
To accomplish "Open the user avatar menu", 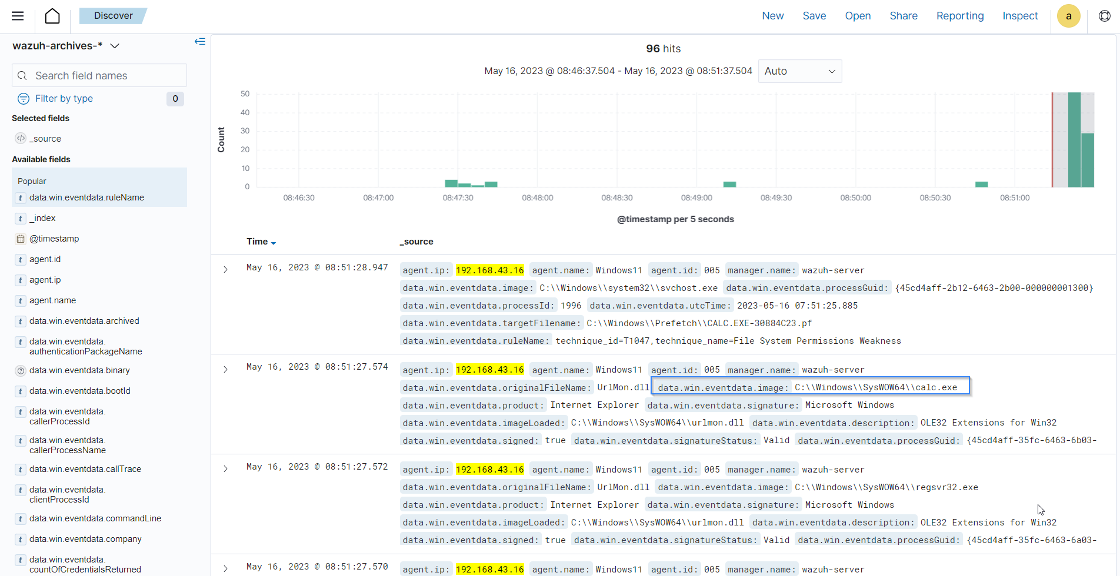I will click(1068, 16).
